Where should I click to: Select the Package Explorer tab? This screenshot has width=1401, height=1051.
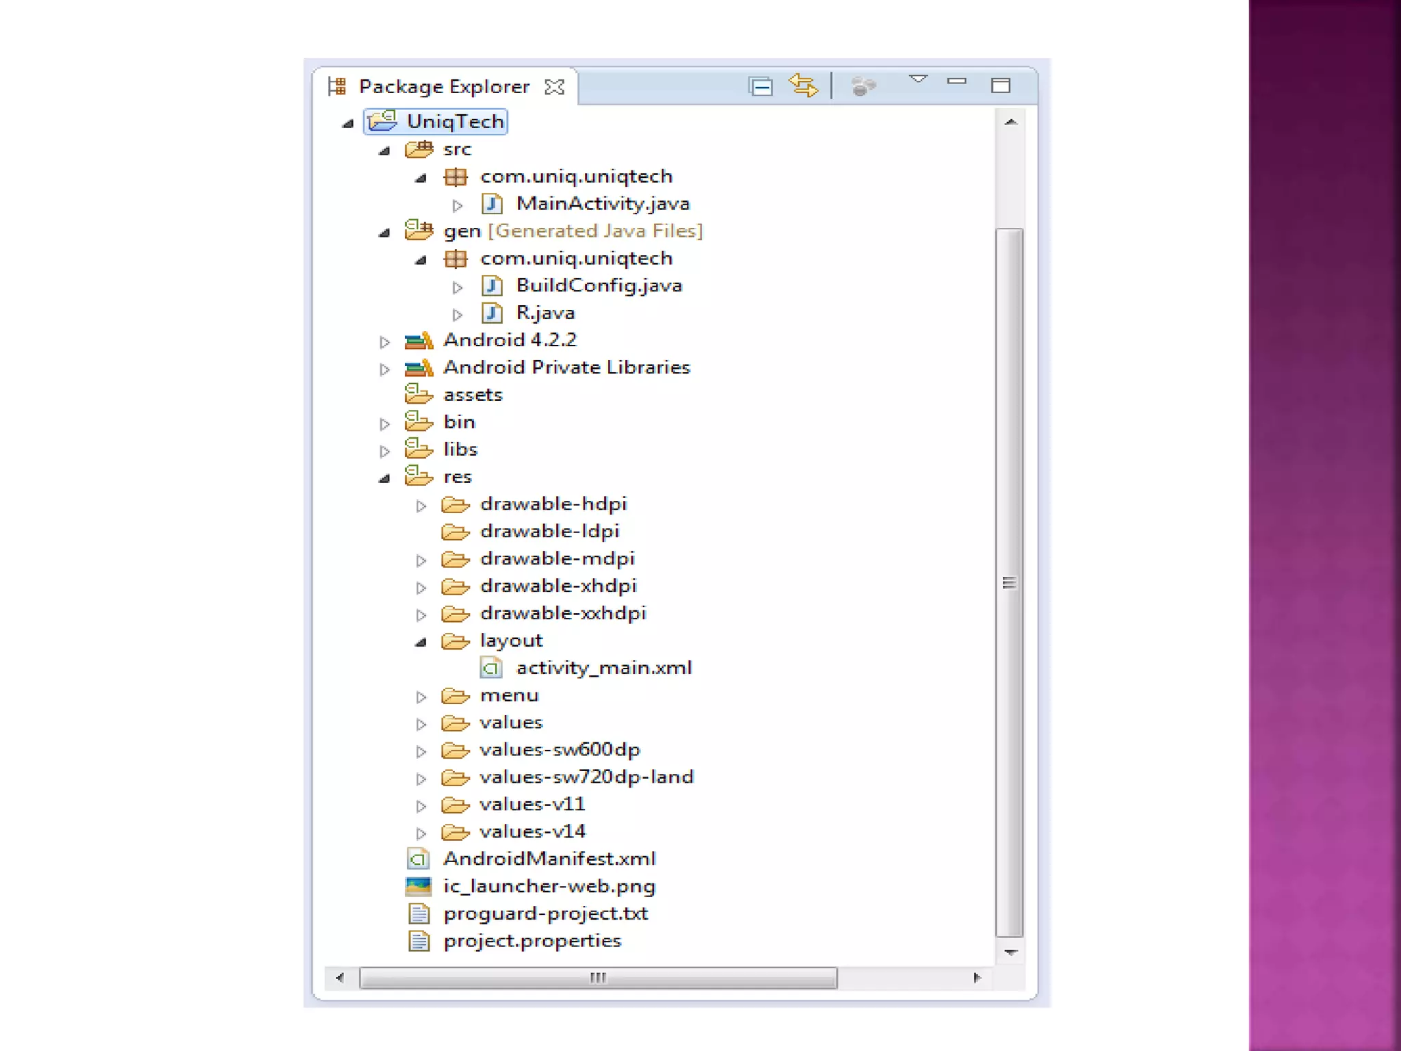444,87
